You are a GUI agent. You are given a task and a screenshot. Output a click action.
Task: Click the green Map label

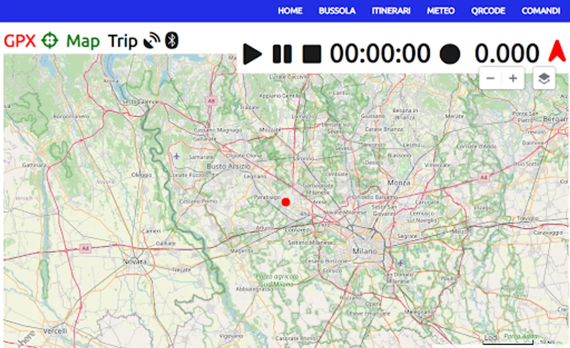pos(83,41)
